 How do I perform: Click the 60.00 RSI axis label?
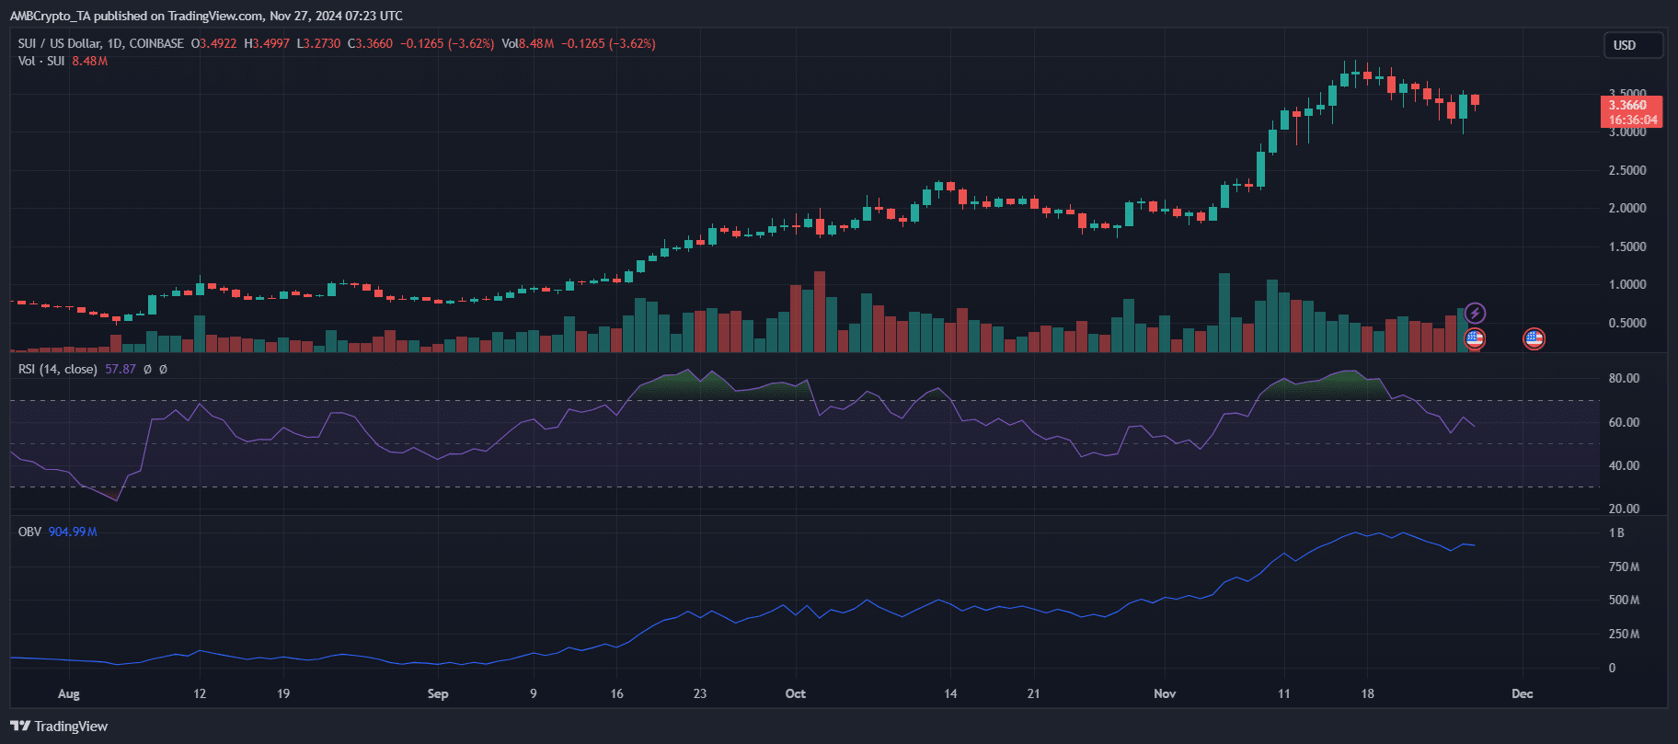pos(1624,422)
